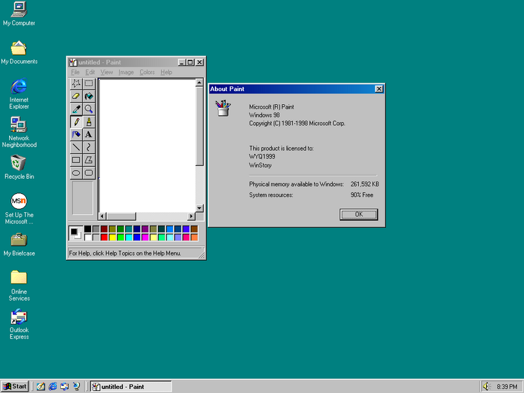The height and width of the screenshot is (393, 524).
Task: Activate the Airbrush spray tool
Action: 76,134
